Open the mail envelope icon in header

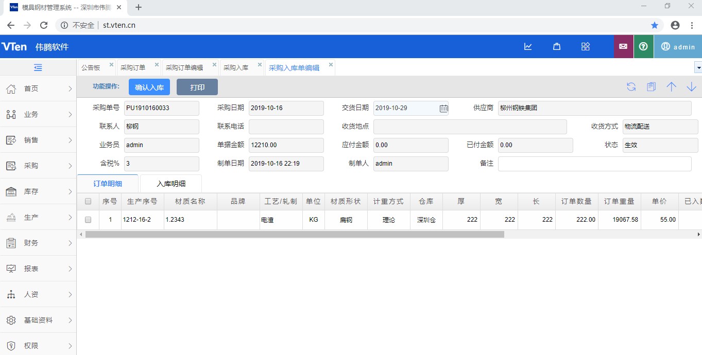click(623, 47)
